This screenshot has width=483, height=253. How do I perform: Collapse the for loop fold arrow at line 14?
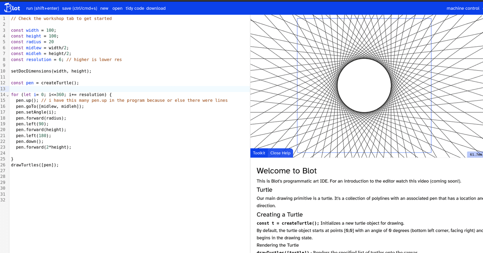[8, 95]
